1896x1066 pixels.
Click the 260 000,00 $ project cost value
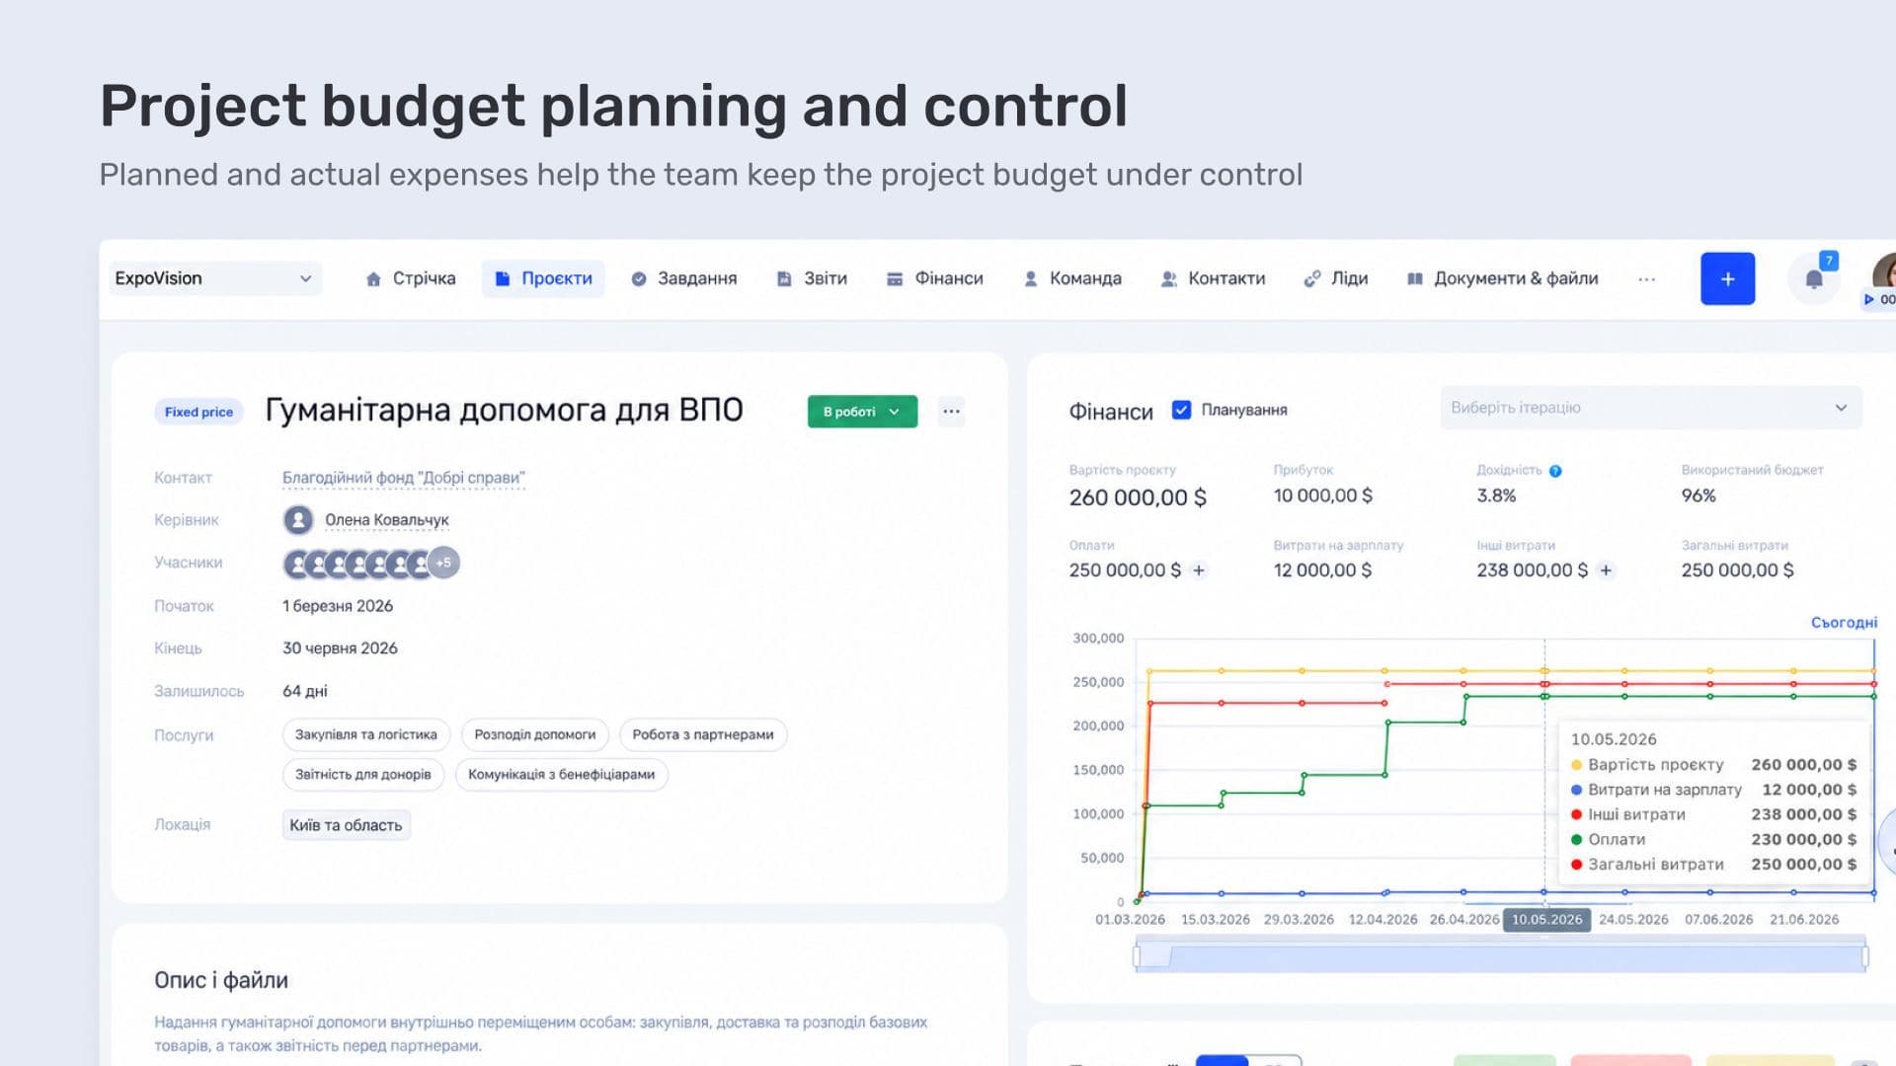1138,497
